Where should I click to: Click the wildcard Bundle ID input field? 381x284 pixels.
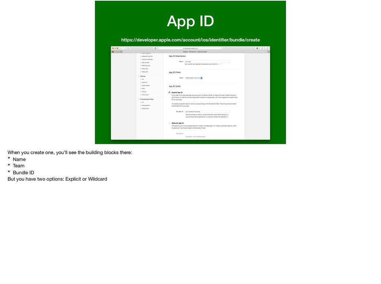click(207, 133)
